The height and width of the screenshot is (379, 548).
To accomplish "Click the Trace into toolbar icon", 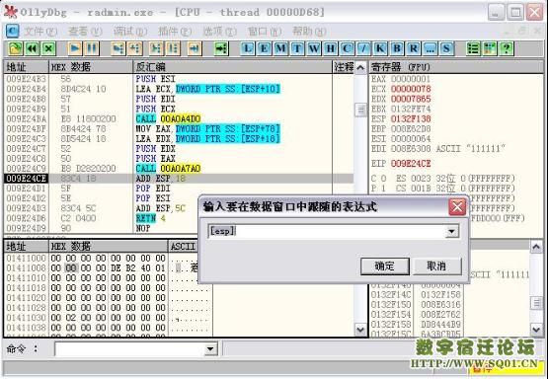I will pos(156,48).
